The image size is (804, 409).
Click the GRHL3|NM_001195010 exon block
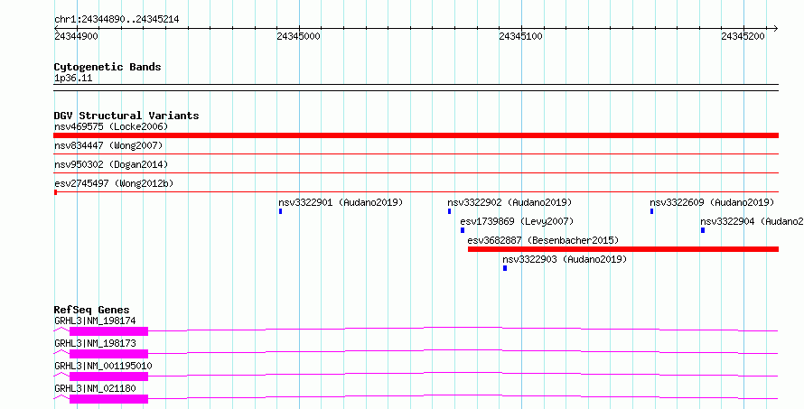[x=108, y=376]
